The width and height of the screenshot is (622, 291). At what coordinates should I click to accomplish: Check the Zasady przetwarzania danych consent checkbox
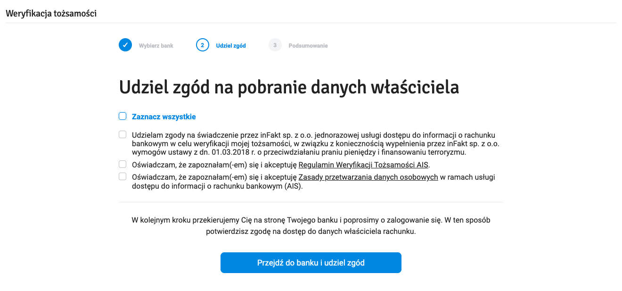123,176
